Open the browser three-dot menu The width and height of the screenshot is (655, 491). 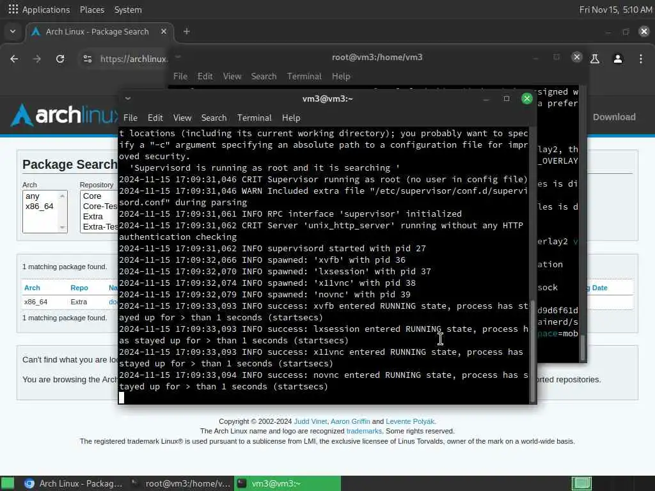point(641,59)
